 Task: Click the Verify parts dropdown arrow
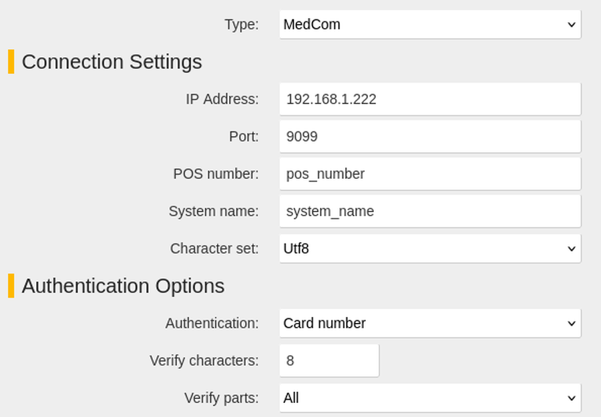(x=571, y=398)
